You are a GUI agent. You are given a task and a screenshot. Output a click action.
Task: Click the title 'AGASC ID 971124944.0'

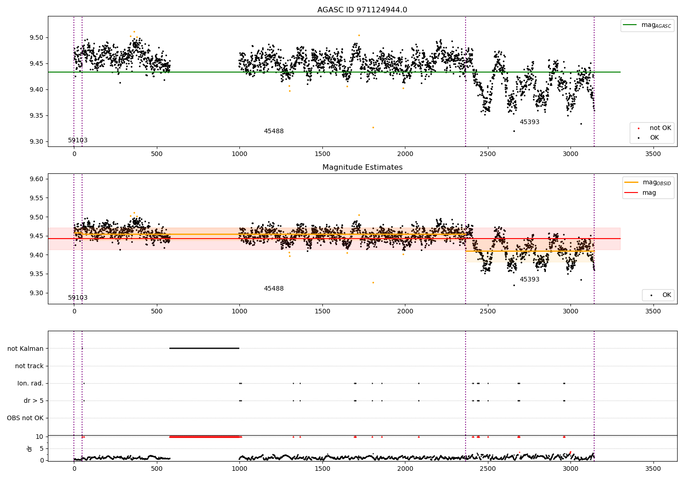[x=362, y=10]
